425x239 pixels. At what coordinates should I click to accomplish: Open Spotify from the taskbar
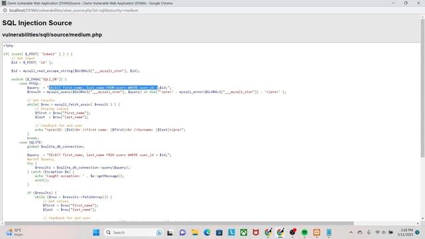[305, 232]
